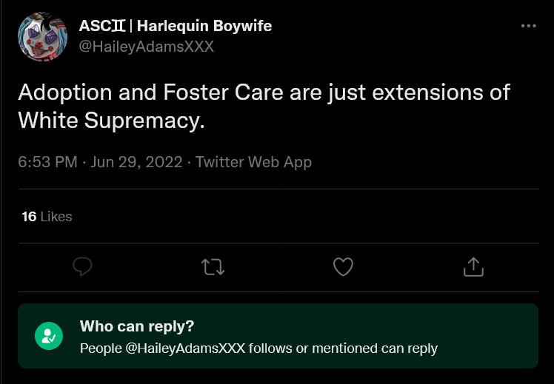Click the reply speech bubble icon
Image resolution: width=554 pixels, height=384 pixels.
click(82, 266)
